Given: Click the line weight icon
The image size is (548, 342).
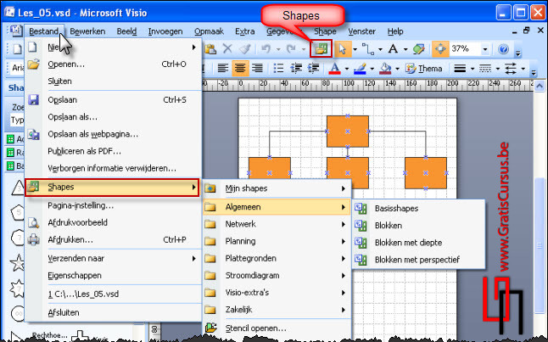Looking at the screenshot, I should coord(460,68).
